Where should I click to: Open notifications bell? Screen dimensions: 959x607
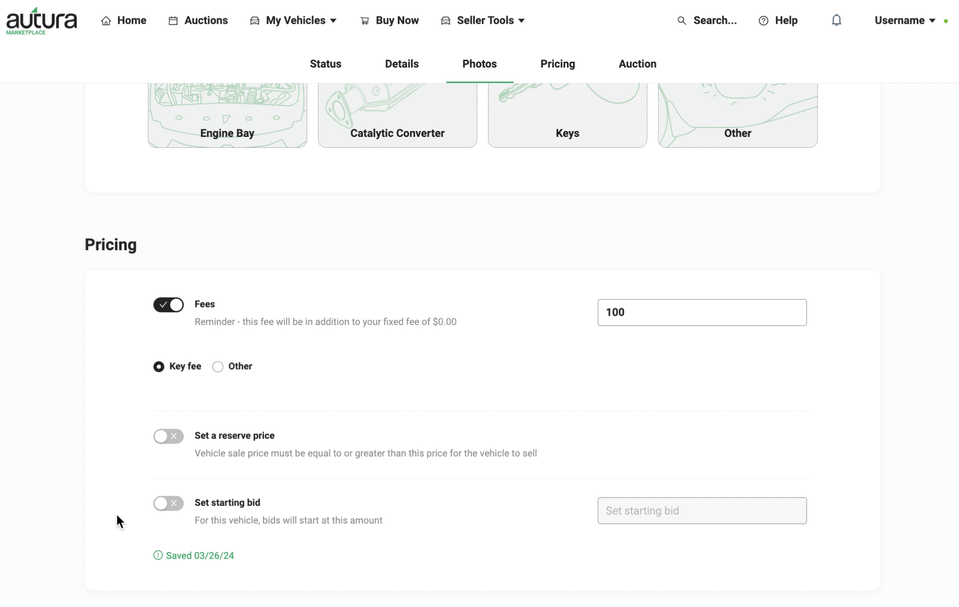[836, 20]
